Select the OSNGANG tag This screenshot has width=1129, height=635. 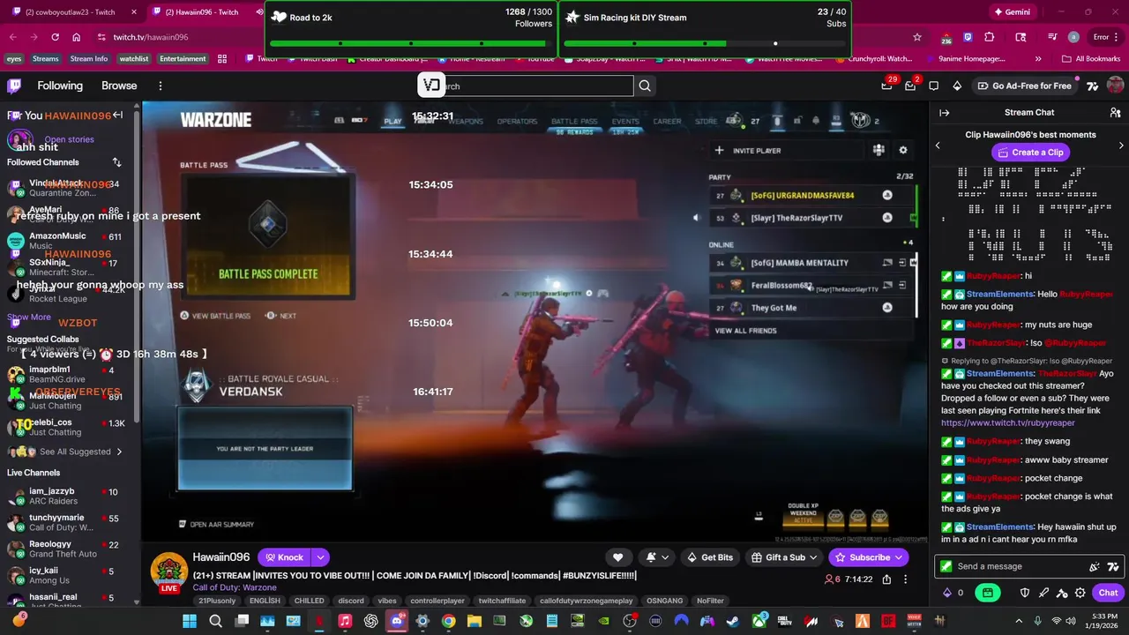(664, 601)
